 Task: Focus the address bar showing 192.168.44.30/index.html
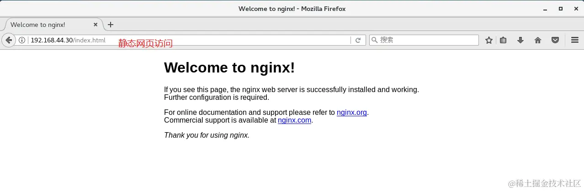click(190, 40)
